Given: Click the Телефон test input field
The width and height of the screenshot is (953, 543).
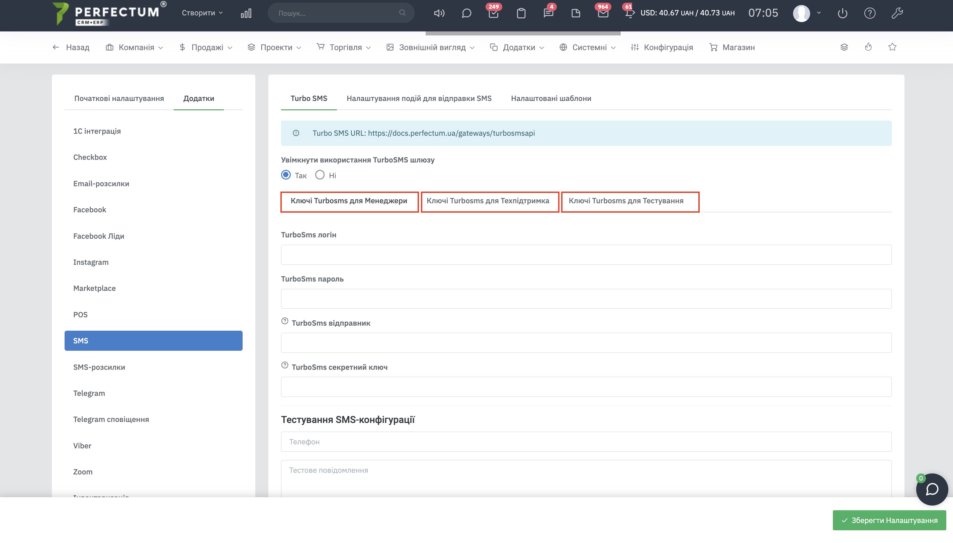Looking at the screenshot, I should [586, 442].
